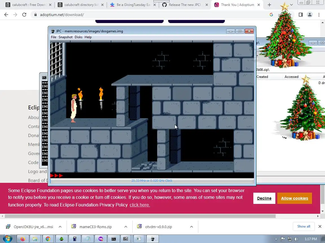Click the Windows Start orb

[x=7, y=239]
